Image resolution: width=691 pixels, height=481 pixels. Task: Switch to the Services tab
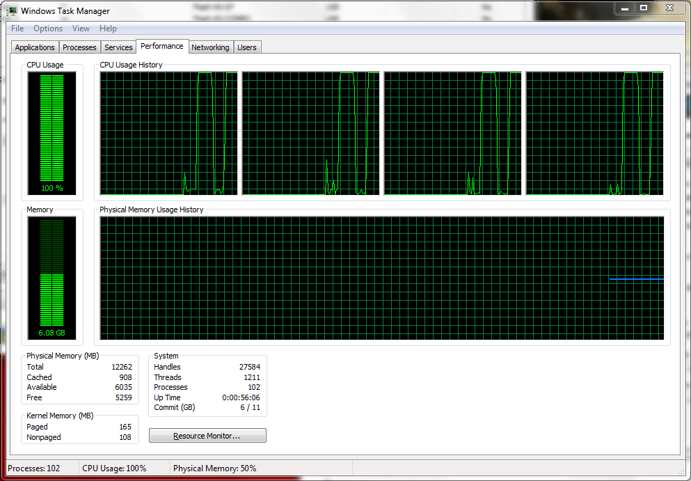click(x=118, y=47)
